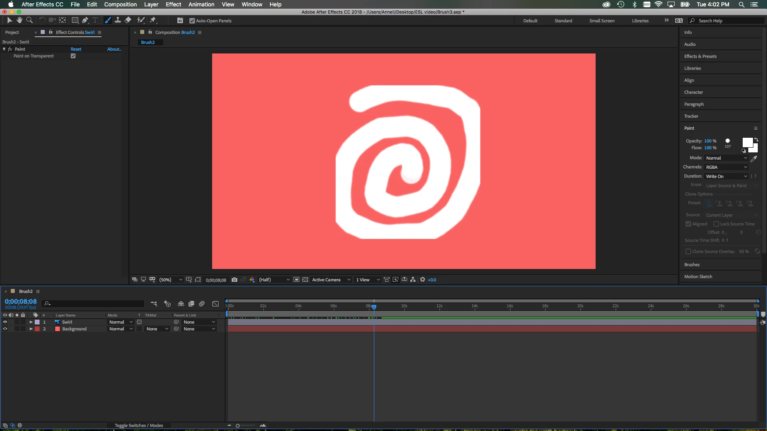Open the Animation menu
The height and width of the screenshot is (431, 767).
point(201,4)
